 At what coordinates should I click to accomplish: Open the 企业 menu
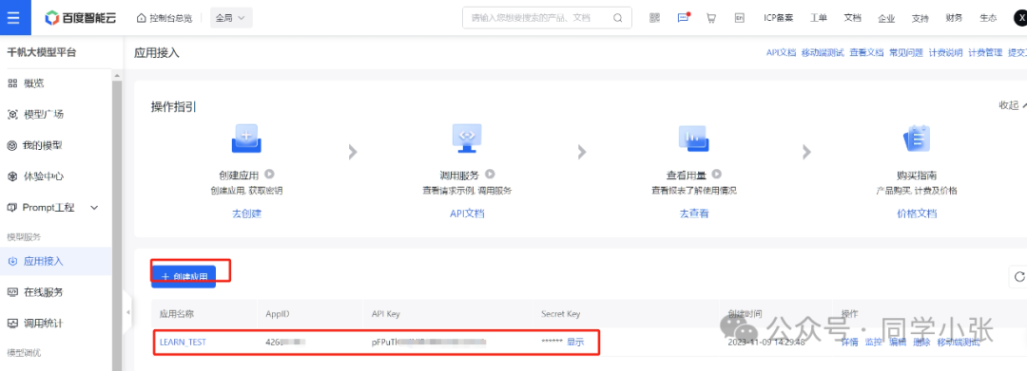click(886, 18)
